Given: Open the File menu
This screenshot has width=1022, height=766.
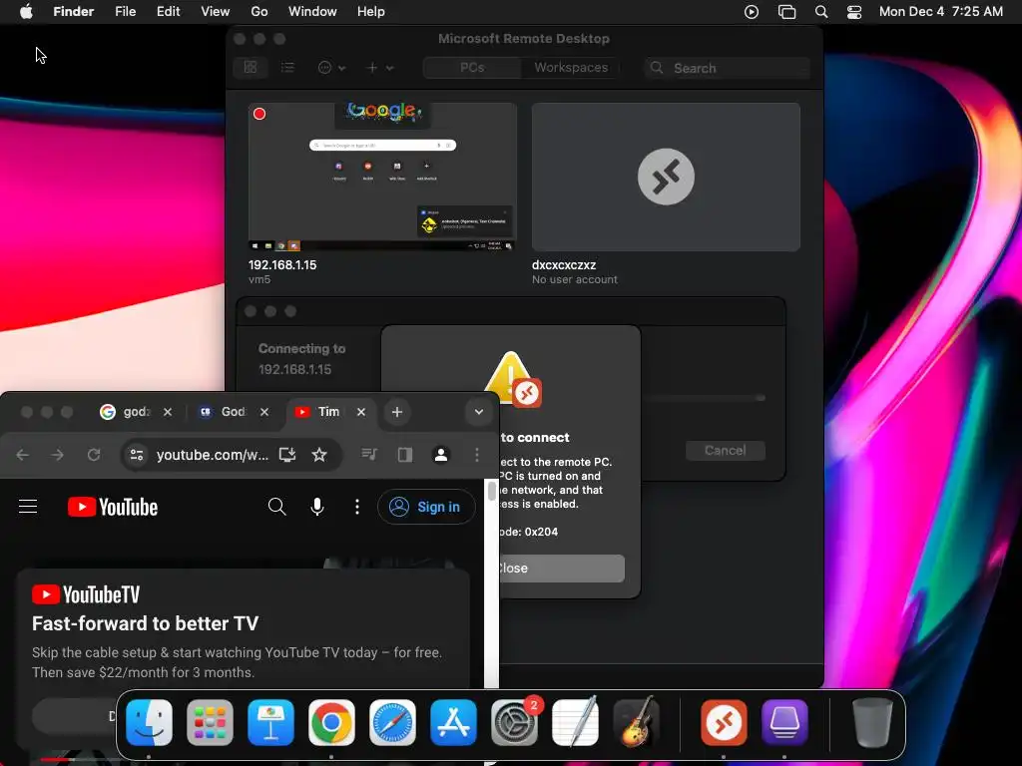Looking at the screenshot, I should pyautogui.click(x=125, y=12).
